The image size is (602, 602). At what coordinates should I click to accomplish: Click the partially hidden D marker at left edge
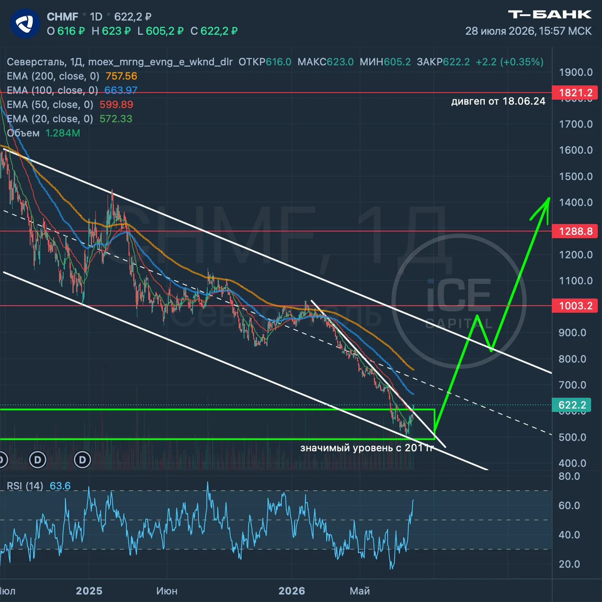3,460
